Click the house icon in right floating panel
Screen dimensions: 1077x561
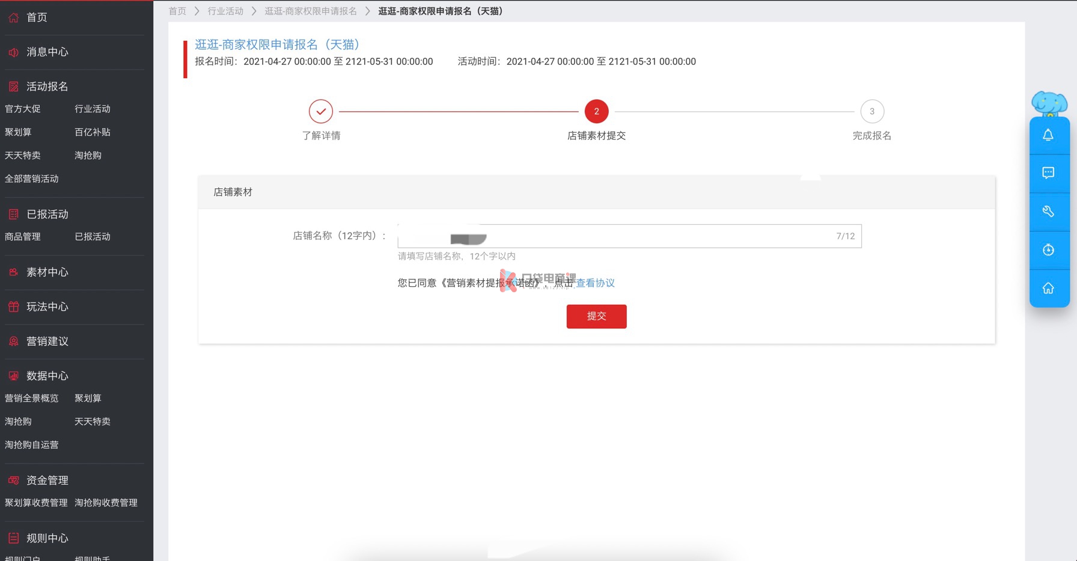coord(1048,289)
